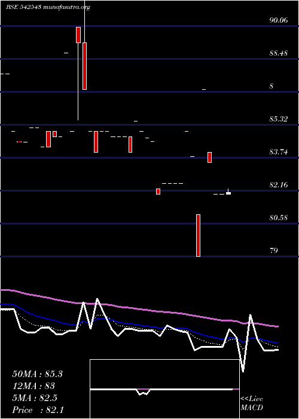Select the small white candle at the chart's end

point(228,193)
